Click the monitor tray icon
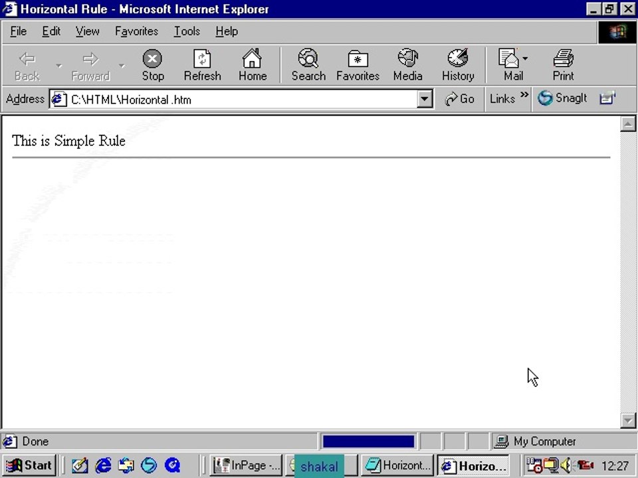638x478 pixels. [551, 465]
